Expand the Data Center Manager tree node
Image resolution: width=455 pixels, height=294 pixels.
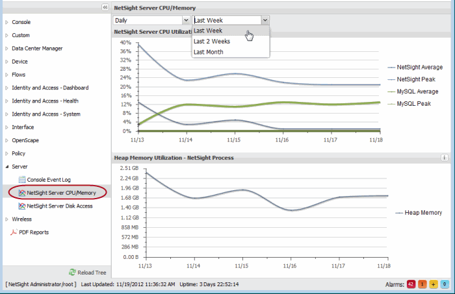pos(7,48)
